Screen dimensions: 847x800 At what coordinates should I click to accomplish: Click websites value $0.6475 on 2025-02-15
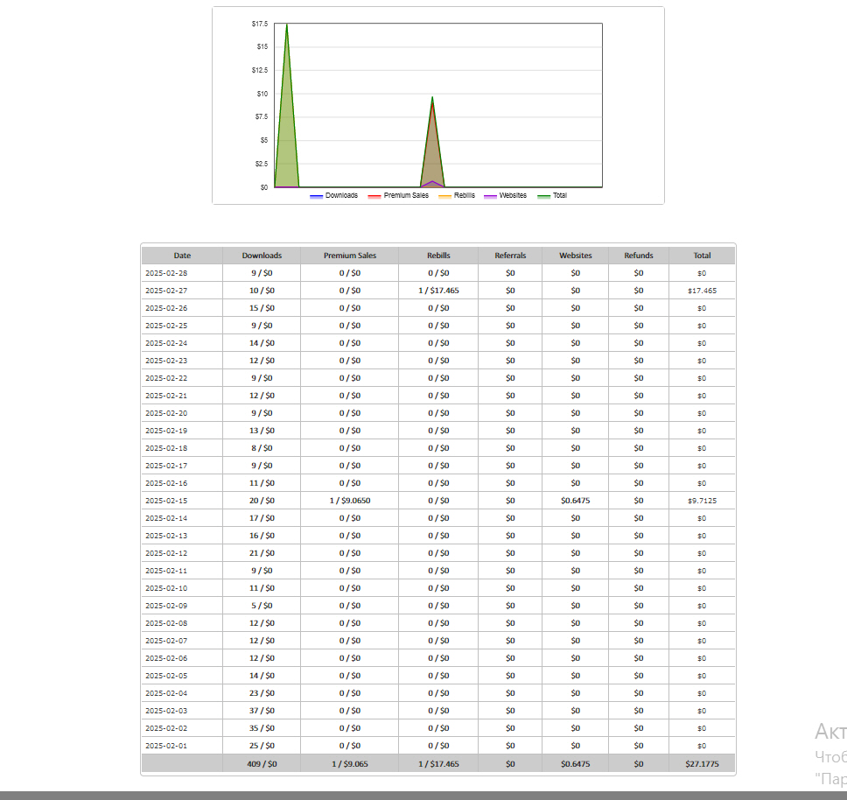(x=576, y=501)
